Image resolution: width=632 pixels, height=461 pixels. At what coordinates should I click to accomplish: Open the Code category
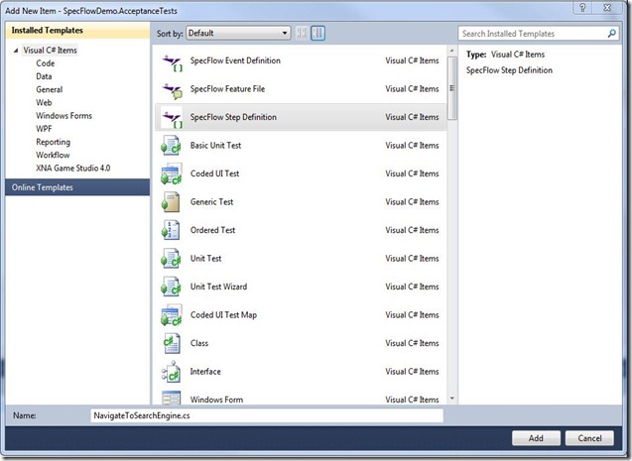46,63
